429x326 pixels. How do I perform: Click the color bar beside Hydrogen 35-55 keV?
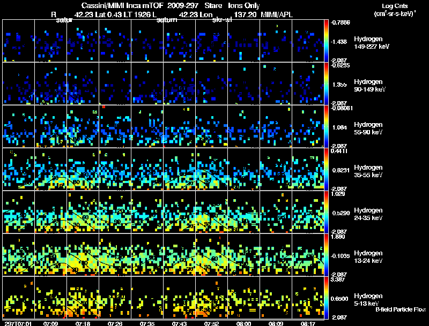326,170
